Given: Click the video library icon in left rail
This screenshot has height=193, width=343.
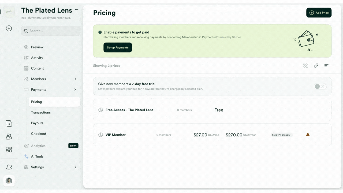Looking at the screenshot, I should pyautogui.click(x=9, y=124).
